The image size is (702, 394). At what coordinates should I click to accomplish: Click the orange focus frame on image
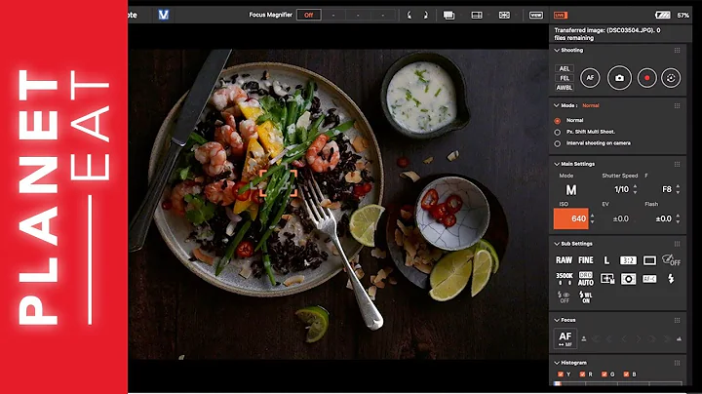click(278, 182)
